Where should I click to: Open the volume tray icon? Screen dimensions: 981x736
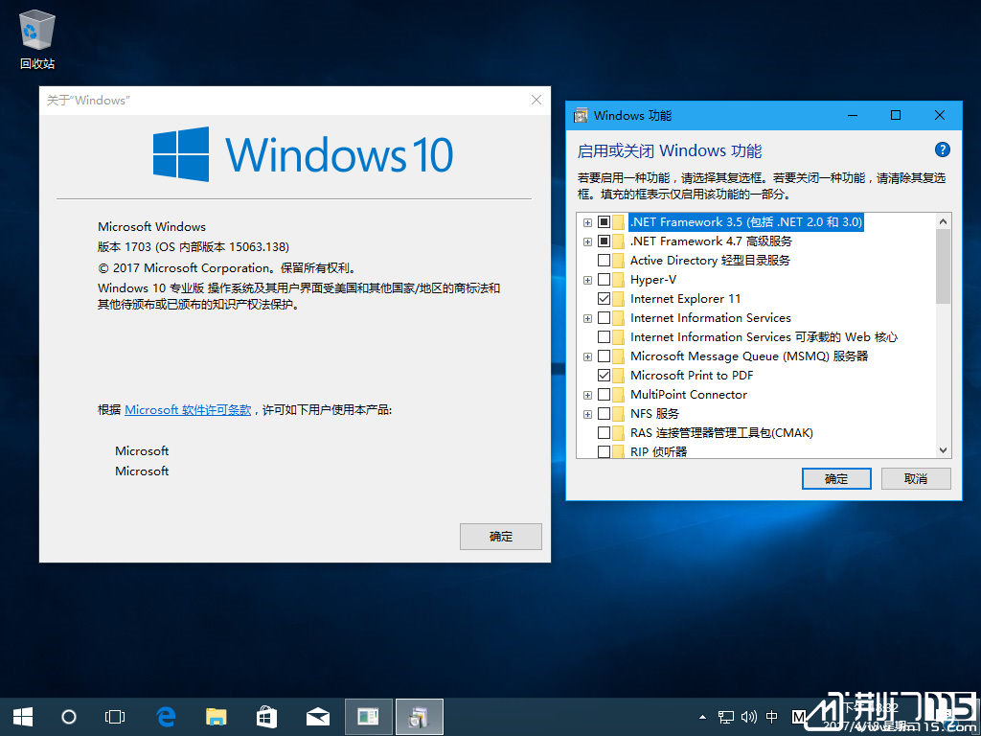[749, 717]
